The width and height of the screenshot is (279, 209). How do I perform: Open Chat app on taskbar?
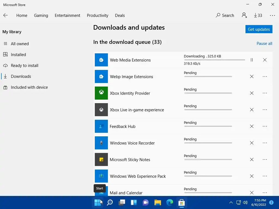145,202
